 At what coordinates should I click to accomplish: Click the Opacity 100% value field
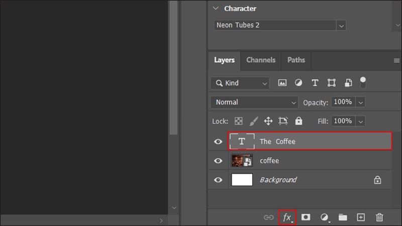click(x=343, y=102)
